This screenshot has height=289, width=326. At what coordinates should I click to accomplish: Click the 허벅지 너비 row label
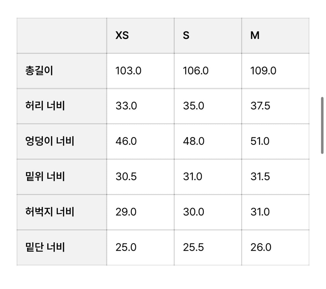click(50, 212)
